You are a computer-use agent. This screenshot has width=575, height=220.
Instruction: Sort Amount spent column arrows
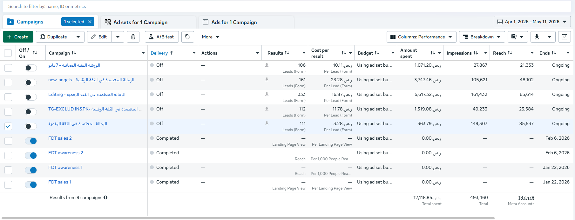click(x=433, y=53)
